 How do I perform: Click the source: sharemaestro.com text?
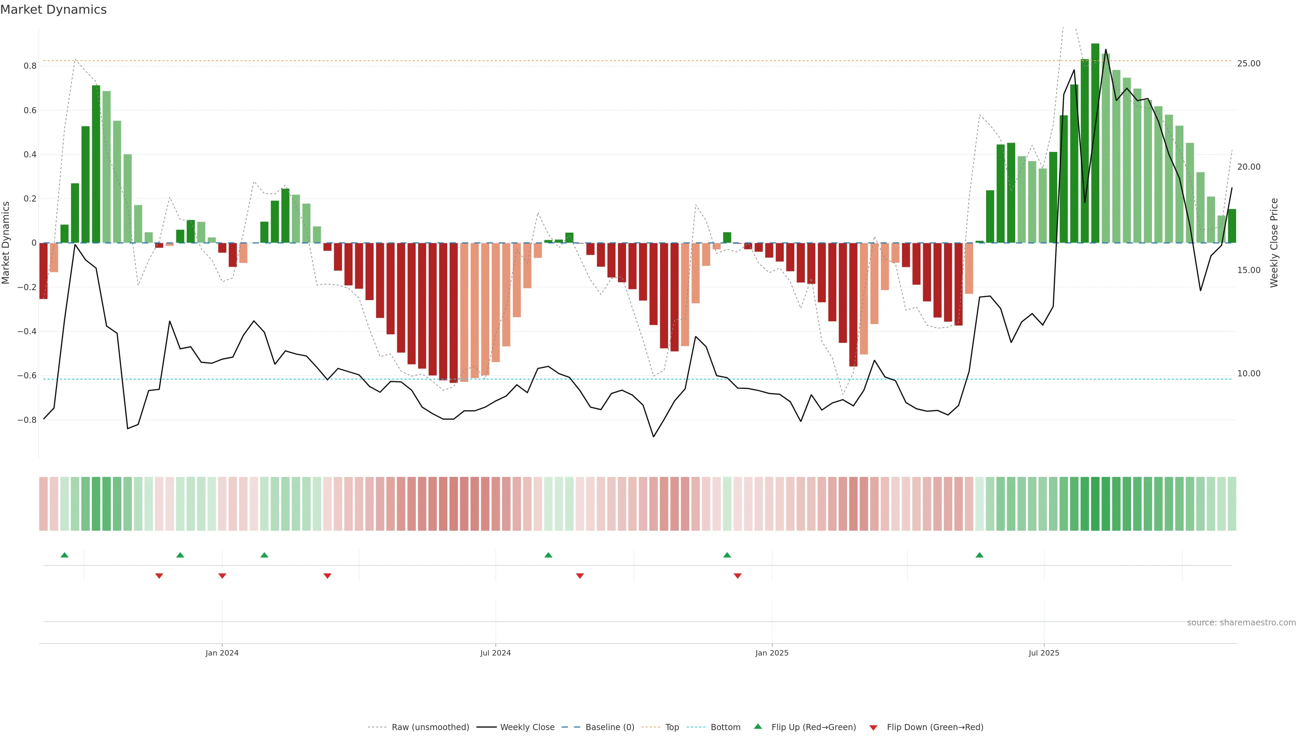(1241, 623)
